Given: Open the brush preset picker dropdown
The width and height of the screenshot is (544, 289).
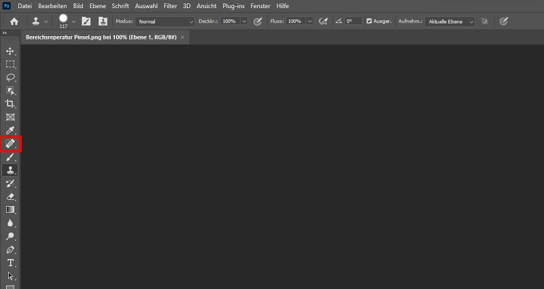Looking at the screenshot, I should point(73,22).
